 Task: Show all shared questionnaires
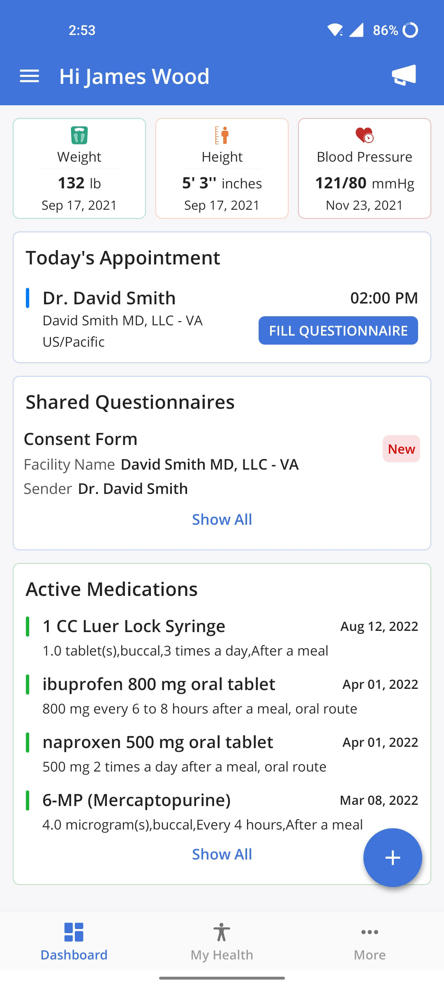tap(222, 519)
